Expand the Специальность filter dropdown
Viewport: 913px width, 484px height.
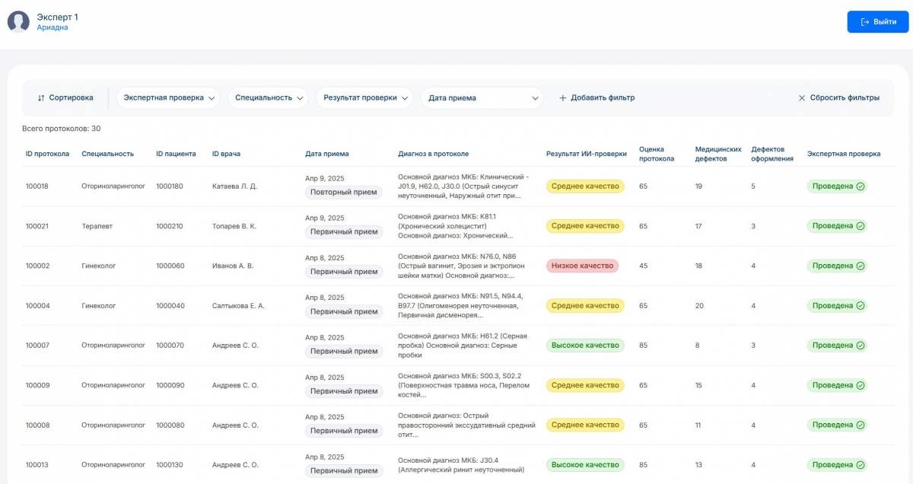tap(267, 98)
